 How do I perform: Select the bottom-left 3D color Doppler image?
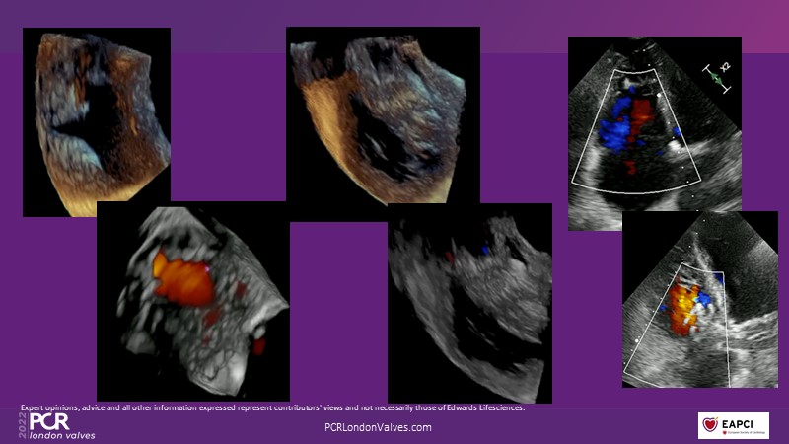tap(192, 301)
